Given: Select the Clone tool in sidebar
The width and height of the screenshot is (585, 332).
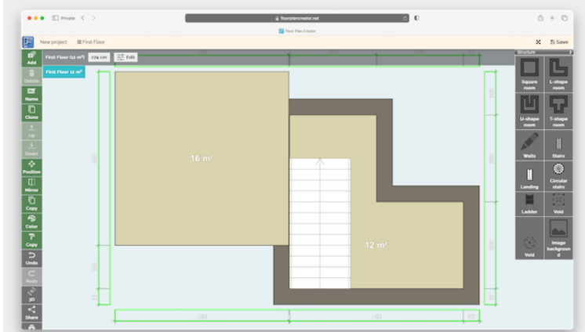Looking at the screenshot, I should tap(31, 112).
